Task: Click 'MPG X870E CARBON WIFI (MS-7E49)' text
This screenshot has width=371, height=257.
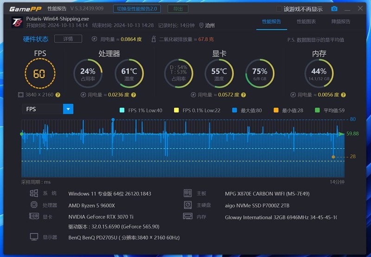Action: point(267,194)
